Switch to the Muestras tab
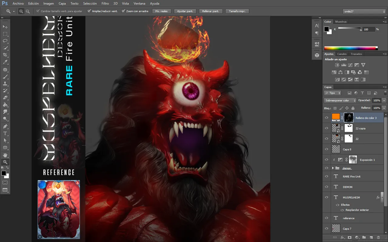 pyautogui.click(x=341, y=22)
